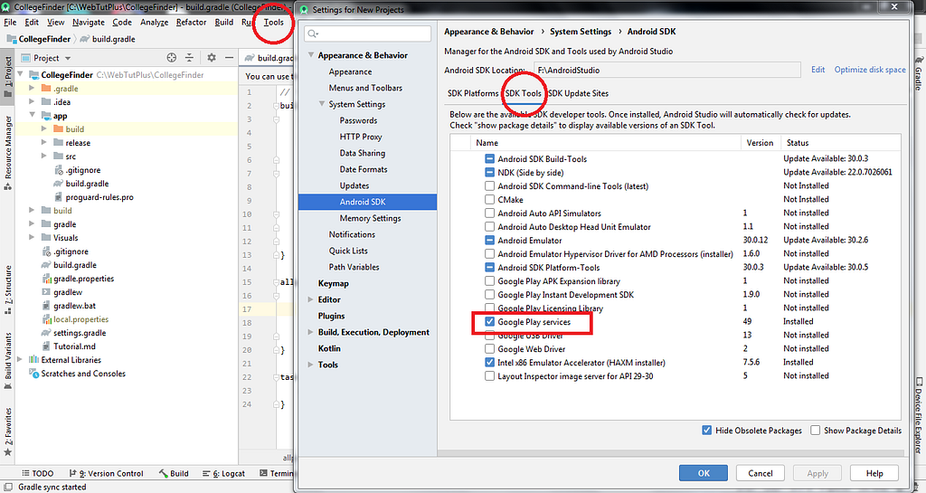Uncheck Google Play services checkbox
Image resolution: width=926 pixels, height=493 pixels.
(489, 322)
